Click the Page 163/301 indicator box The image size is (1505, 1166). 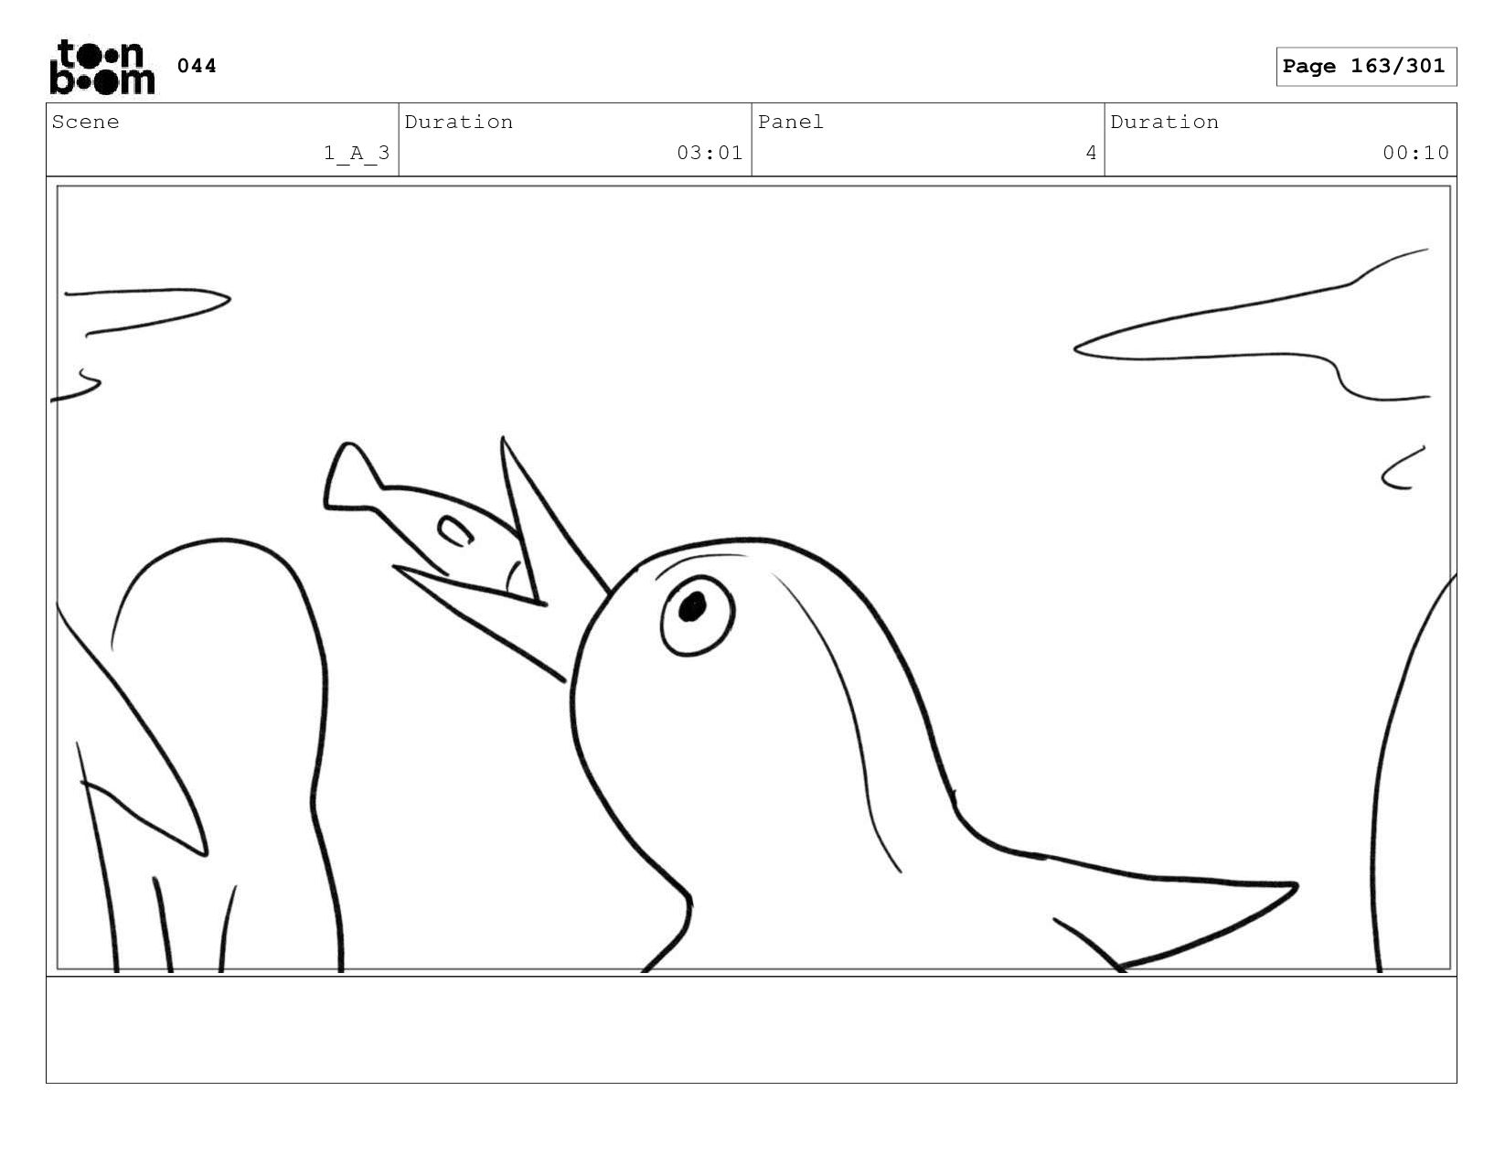pyautogui.click(x=1366, y=67)
